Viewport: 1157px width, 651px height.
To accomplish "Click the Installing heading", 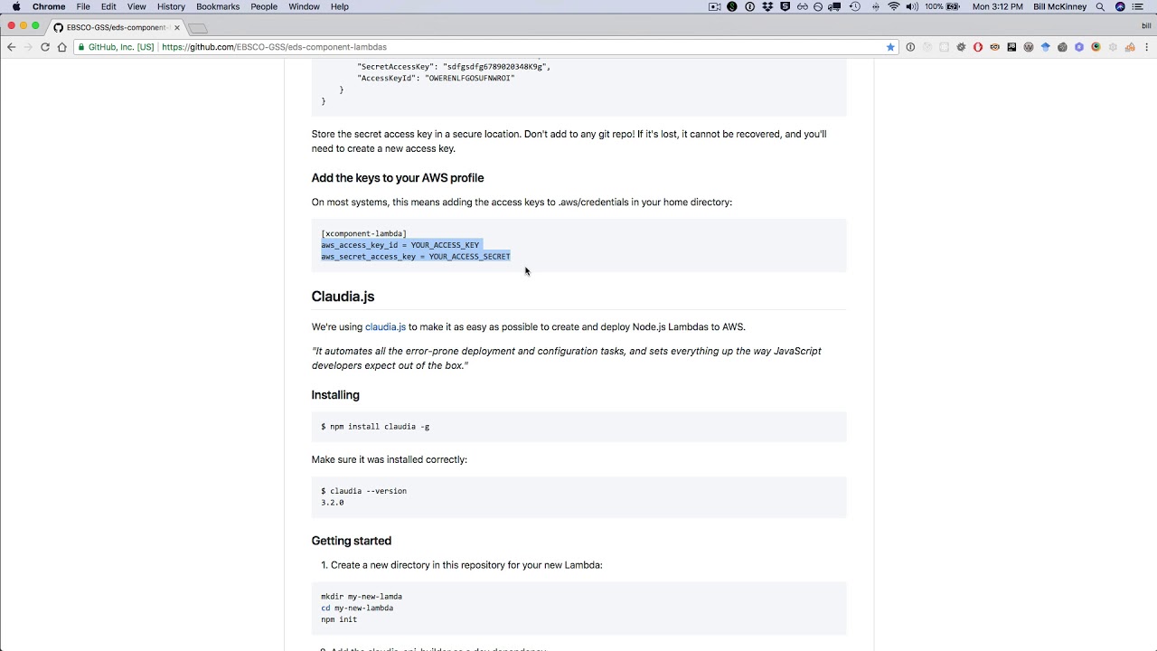I will click(335, 395).
